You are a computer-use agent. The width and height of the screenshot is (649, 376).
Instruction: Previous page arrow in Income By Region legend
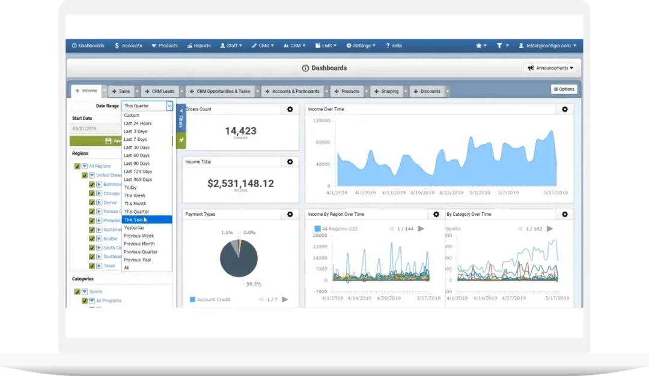click(391, 229)
